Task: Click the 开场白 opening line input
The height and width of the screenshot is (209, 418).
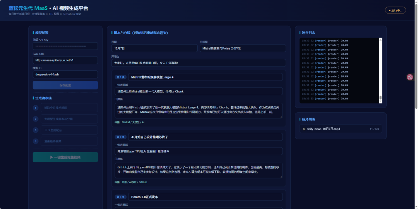Action: point(199,63)
